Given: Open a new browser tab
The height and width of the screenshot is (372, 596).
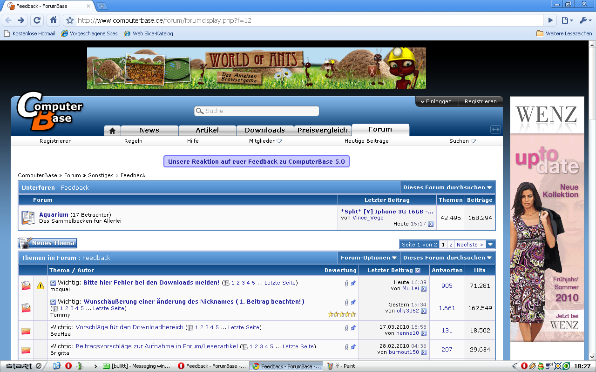Looking at the screenshot, I should coord(102,6).
